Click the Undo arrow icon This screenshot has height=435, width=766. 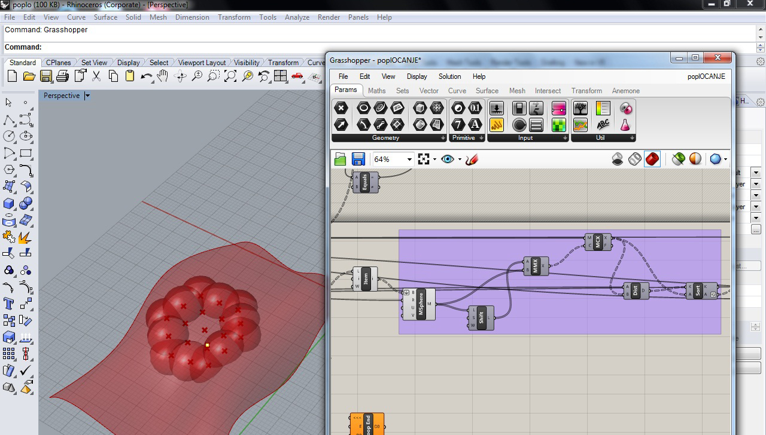[147, 76]
